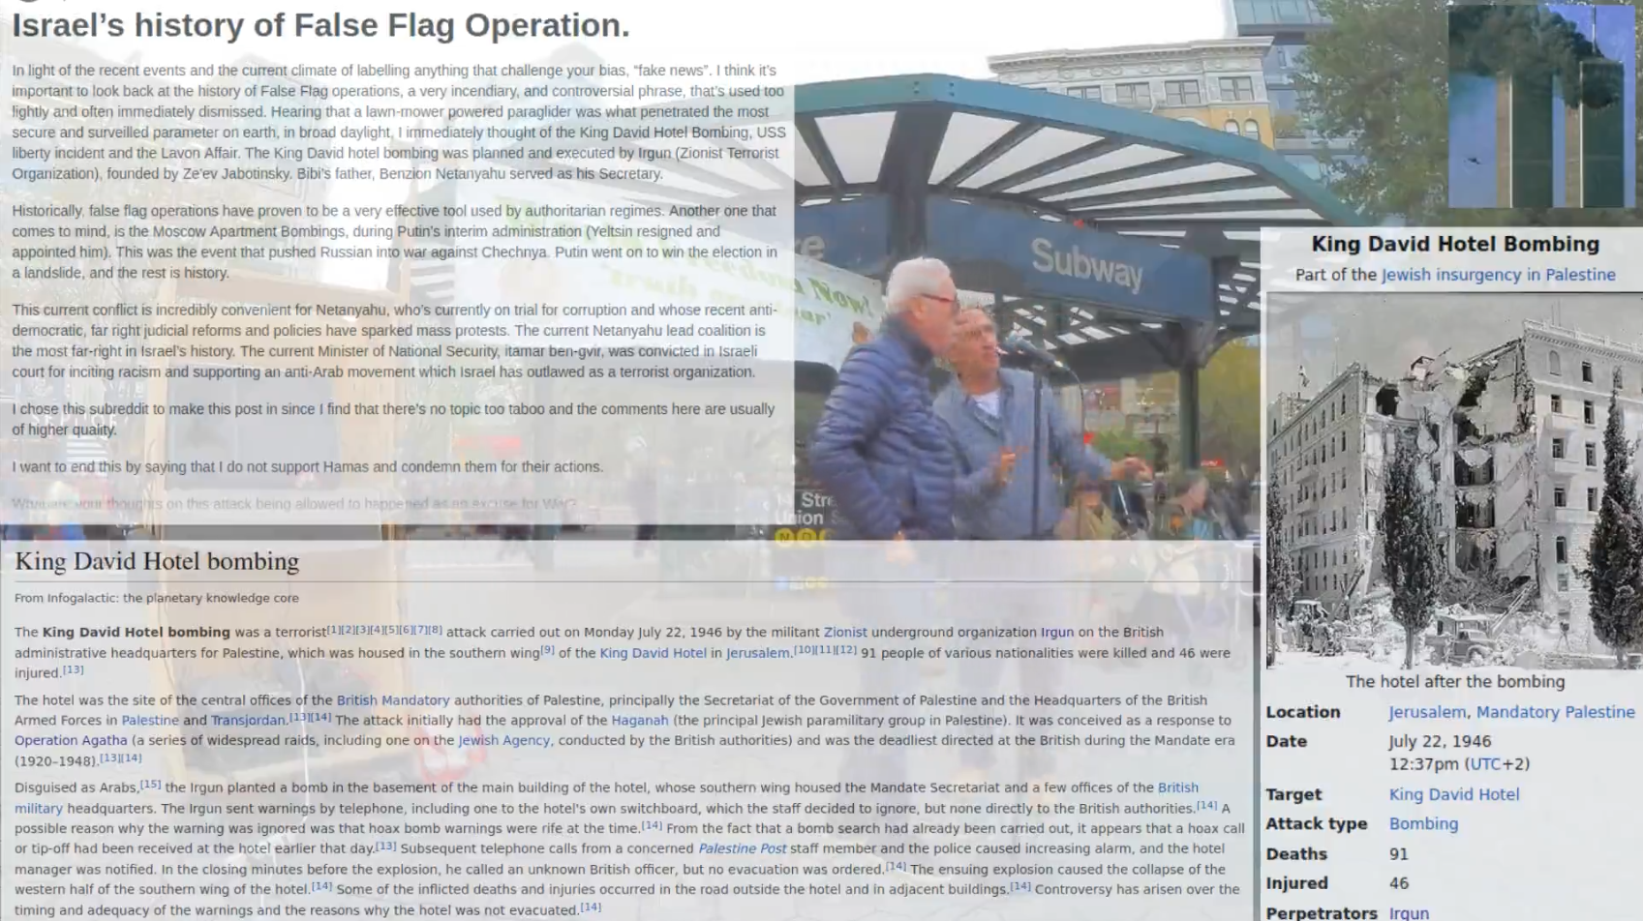Click the italic Palestine Post link
This screenshot has width=1643, height=921.
coord(743,848)
